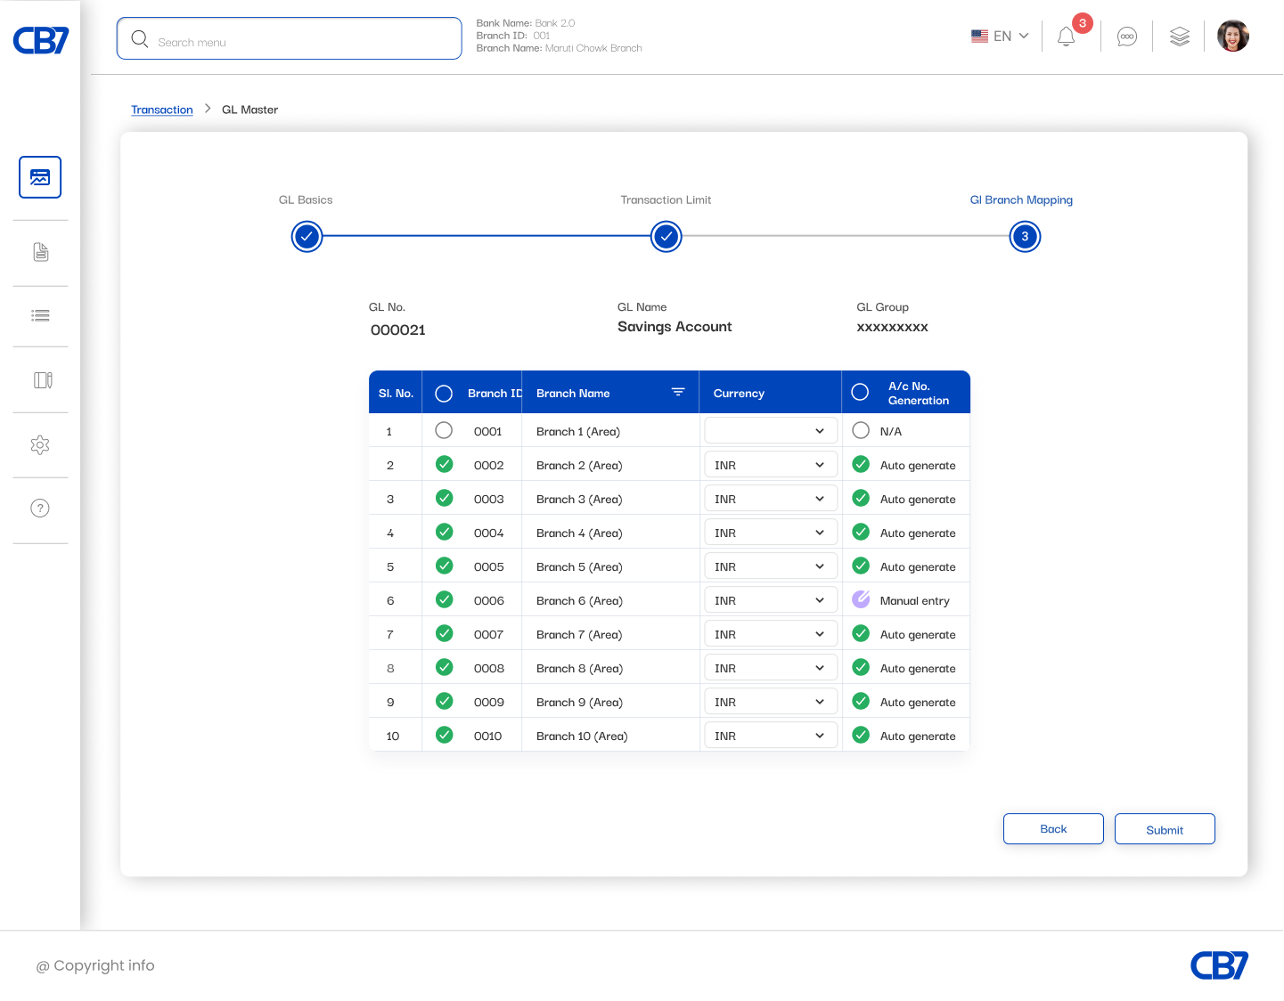Viewport: 1284px width, 1001px height.
Task: Click the CB7 logo in footer
Action: coord(1219,965)
